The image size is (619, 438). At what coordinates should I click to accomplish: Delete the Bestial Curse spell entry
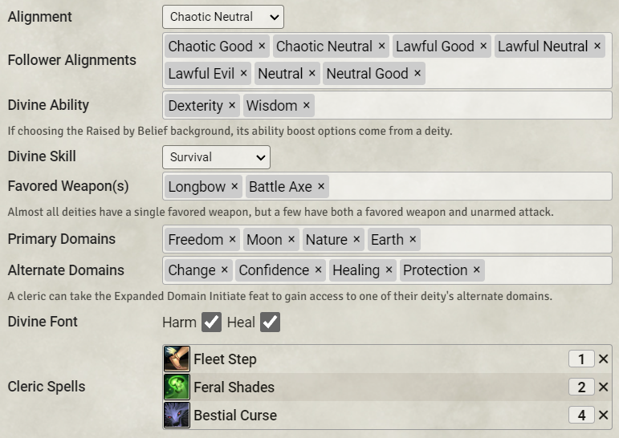pyautogui.click(x=604, y=416)
